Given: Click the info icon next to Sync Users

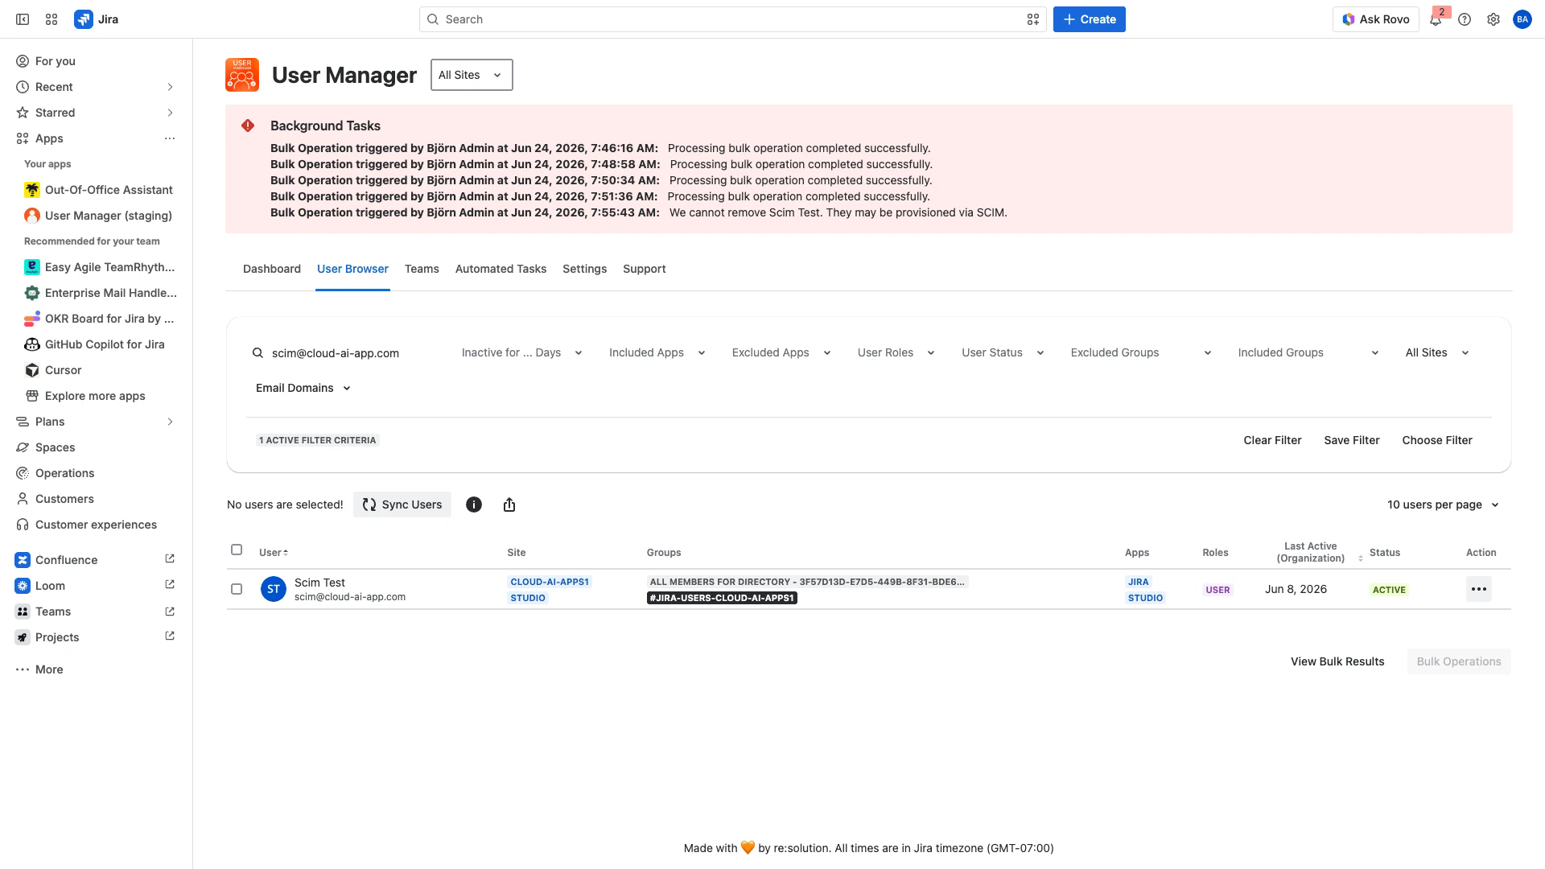Looking at the screenshot, I should (474, 505).
